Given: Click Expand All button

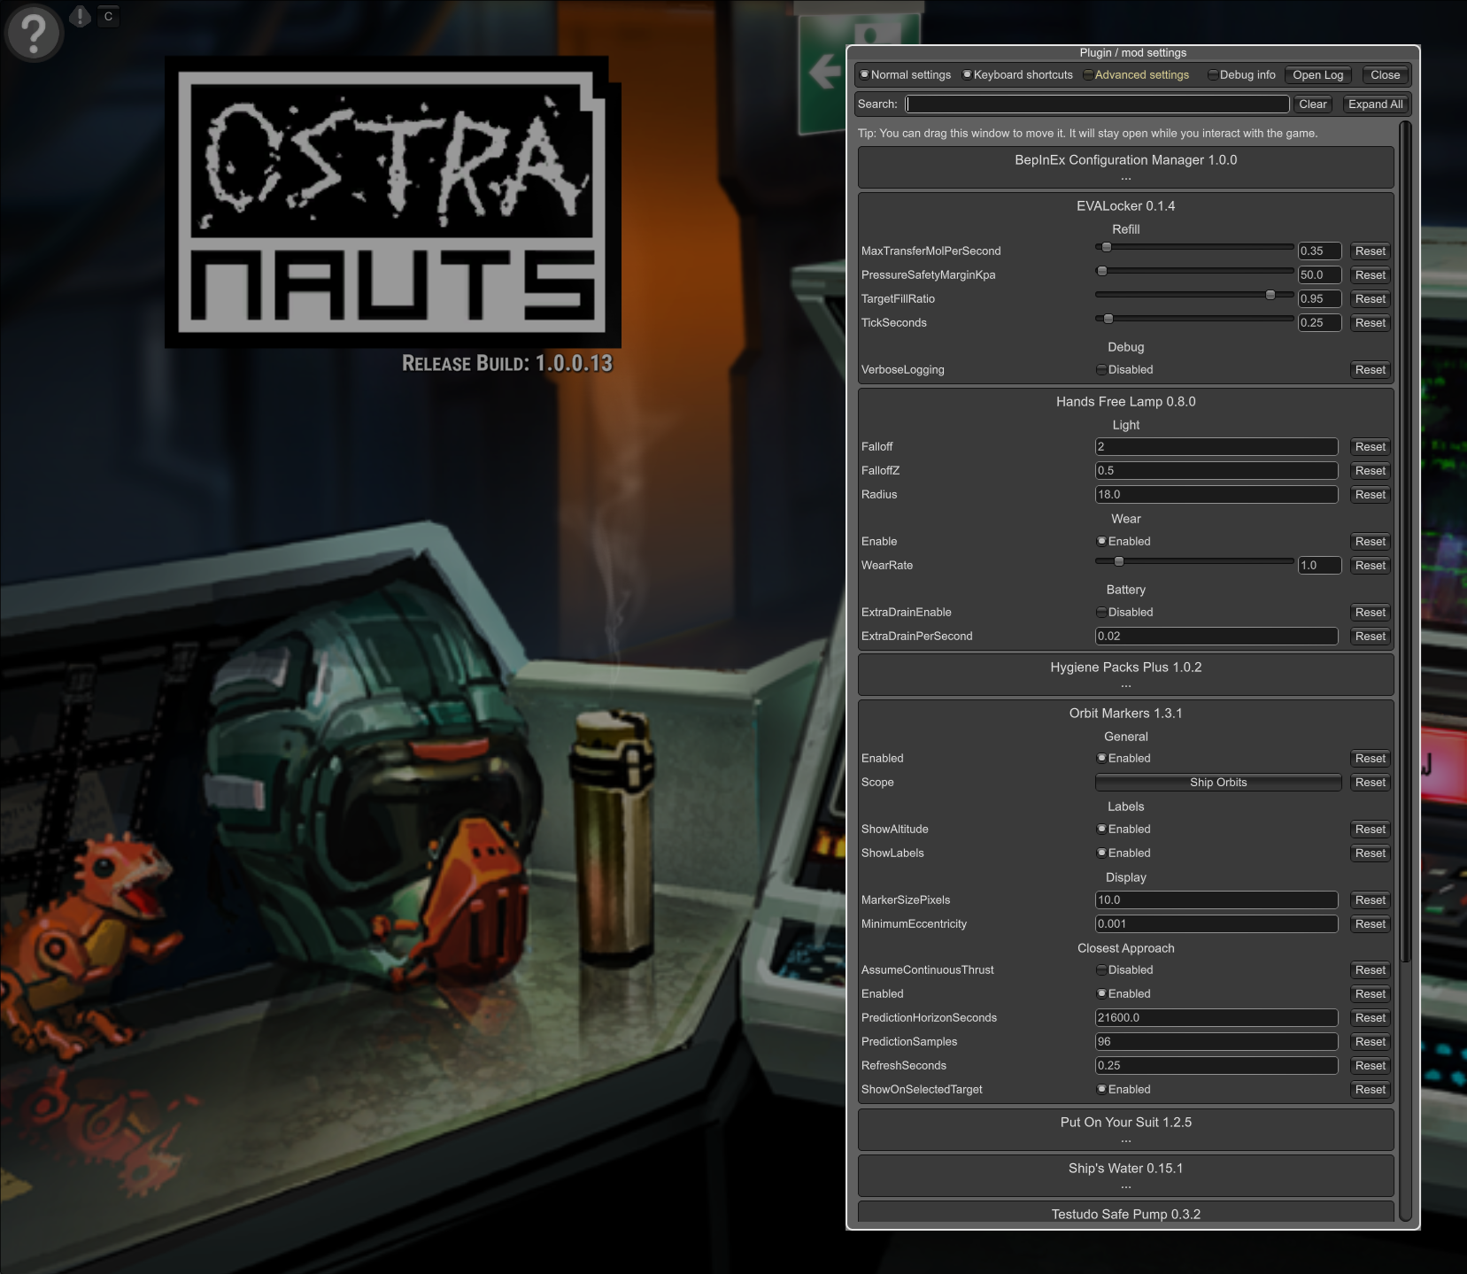Looking at the screenshot, I should [x=1375, y=104].
